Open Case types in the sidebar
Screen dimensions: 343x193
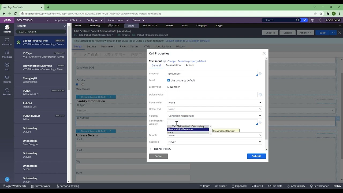(7, 41)
